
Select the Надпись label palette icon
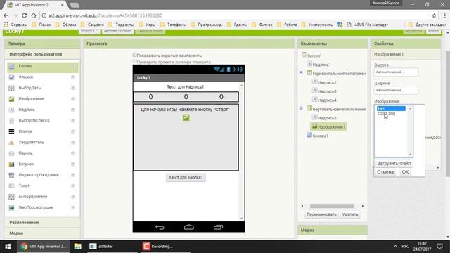(11, 110)
